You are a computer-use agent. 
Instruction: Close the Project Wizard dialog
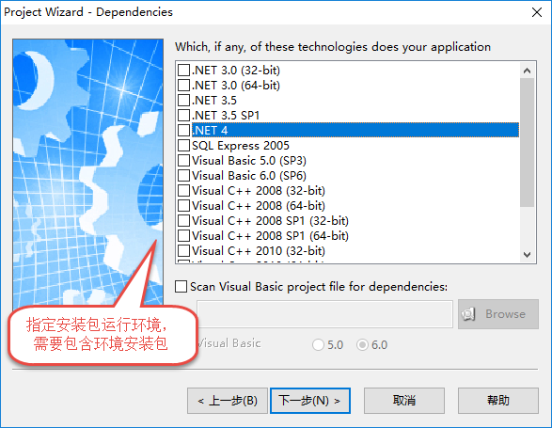point(537,12)
